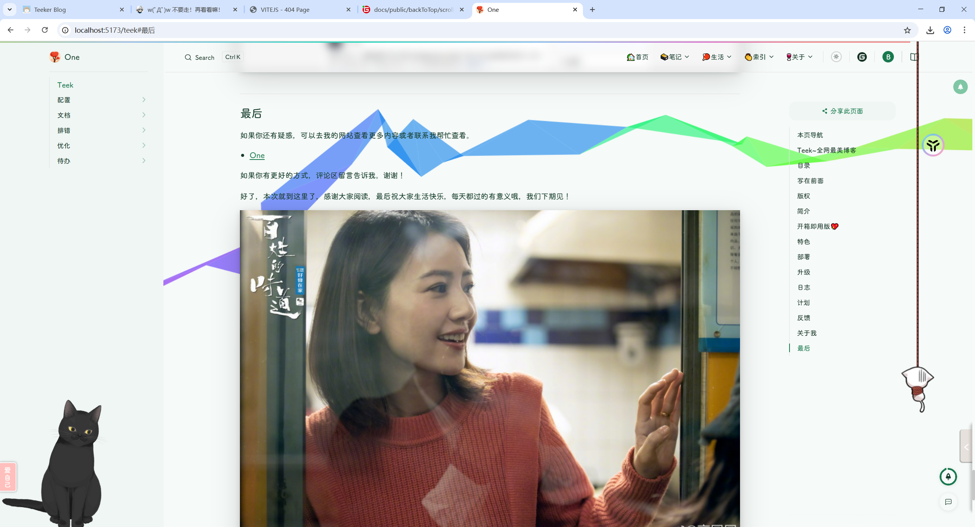Click the movie poster image

pos(490,369)
